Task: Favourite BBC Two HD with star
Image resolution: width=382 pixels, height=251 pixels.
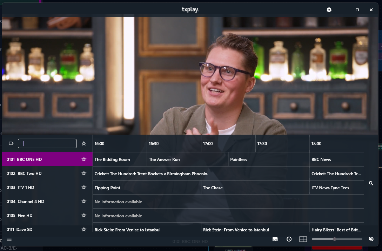Action: click(x=84, y=173)
